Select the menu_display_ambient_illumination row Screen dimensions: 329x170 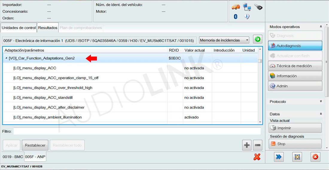(48, 117)
